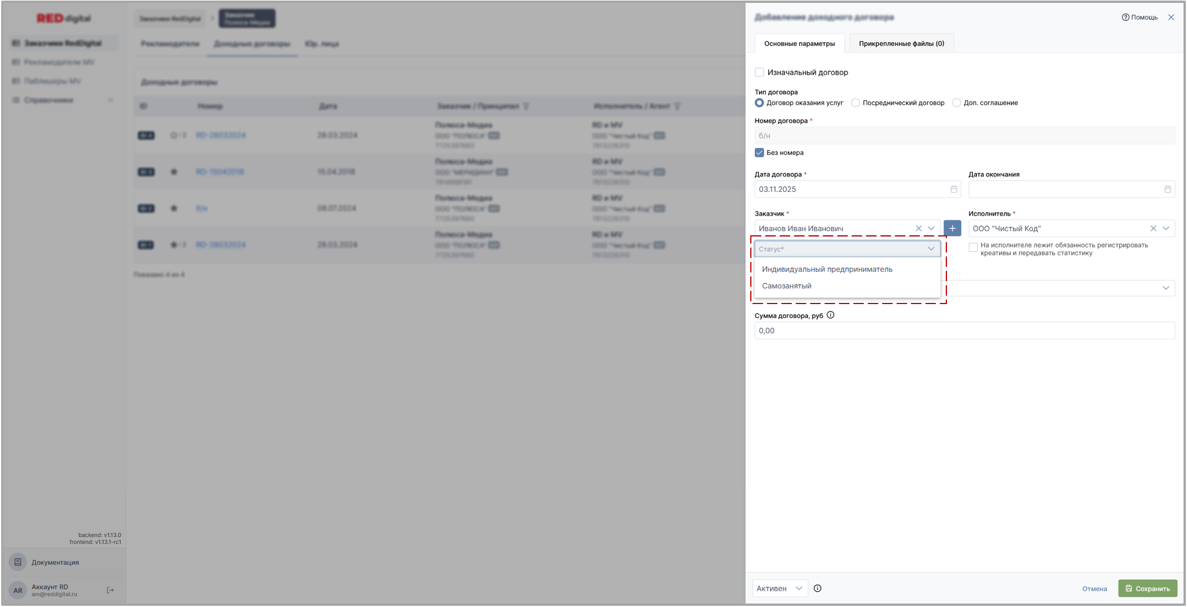Expand the Активен status dropdown
This screenshot has width=1187, height=607.
(x=779, y=589)
